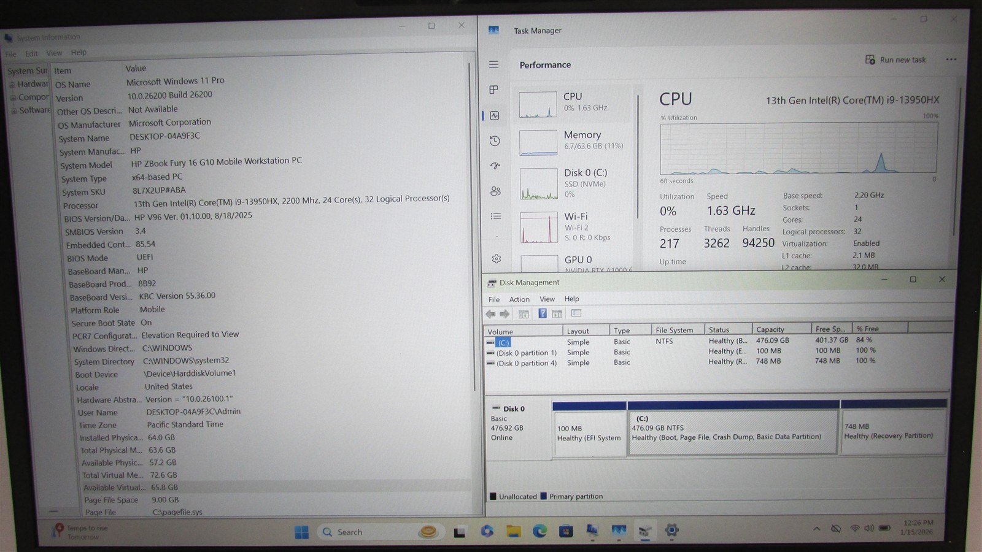
Task: Click the Disk Management back arrow
Action: point(490,314)
